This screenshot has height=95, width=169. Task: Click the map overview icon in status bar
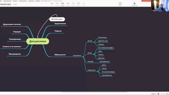pyautogui.click(x=158, y=94)
